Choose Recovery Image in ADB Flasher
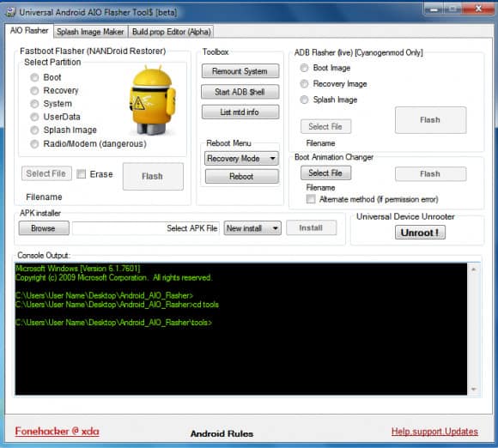The height and width of the screenshot is (448, 498). (x=304, y=84)
